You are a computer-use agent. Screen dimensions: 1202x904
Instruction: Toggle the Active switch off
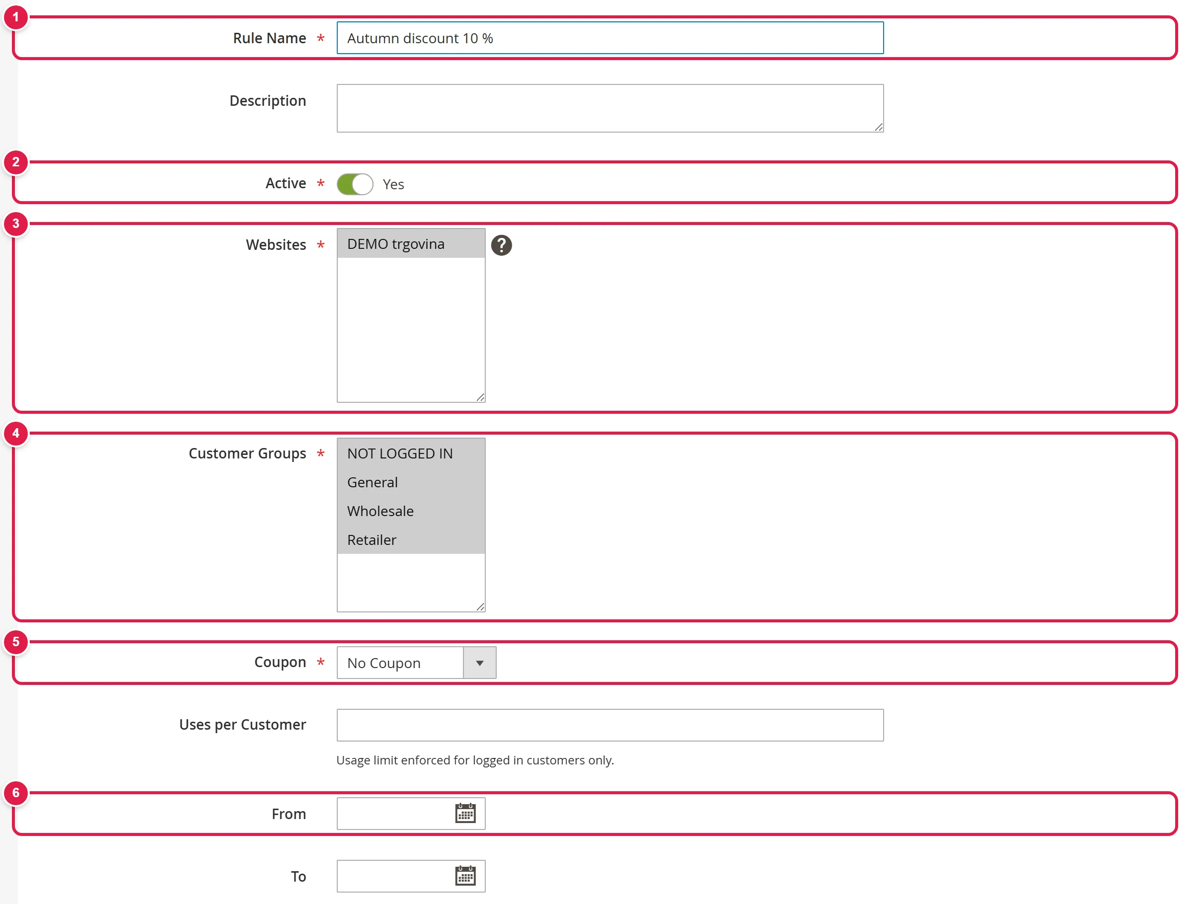[355, 184]
